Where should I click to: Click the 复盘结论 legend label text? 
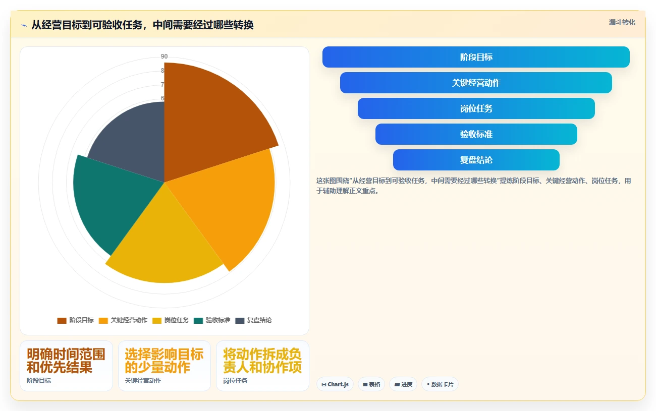coord(259,320)
